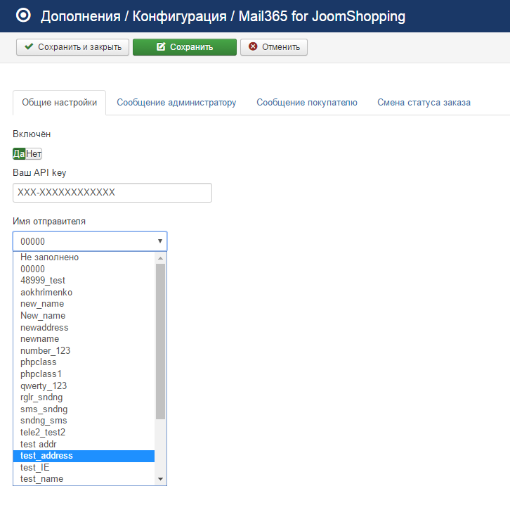Choose the phpclass1 option
The height and width of the screenshot is (510, 510).
pyautogui.click(x=84, y=374)
